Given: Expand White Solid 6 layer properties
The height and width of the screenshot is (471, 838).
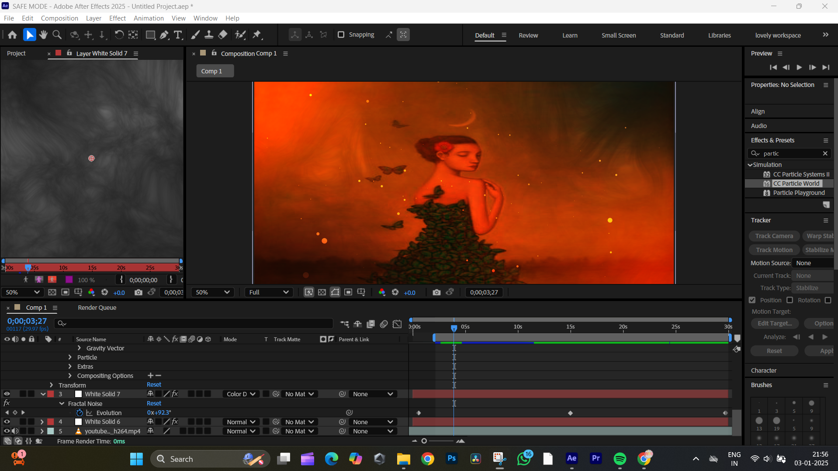Looking at the screenshot, I should [x=42, y=422].
